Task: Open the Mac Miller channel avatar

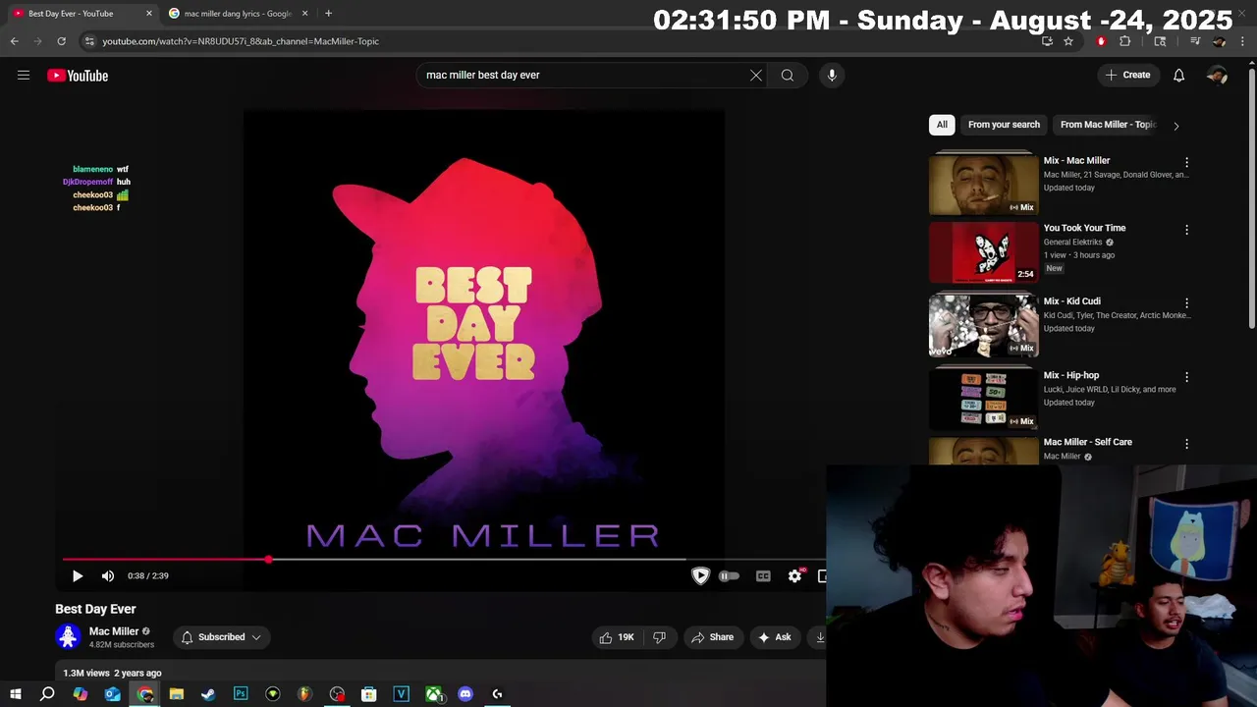Action: tap(68, 637)
